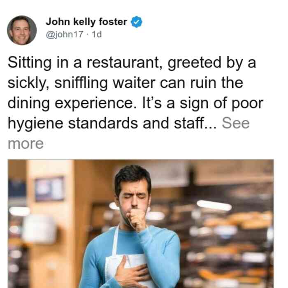Viewport: 288px width, 288px height.
Task: Click the word "sniffling" in the post
Action: coord(81,83)
